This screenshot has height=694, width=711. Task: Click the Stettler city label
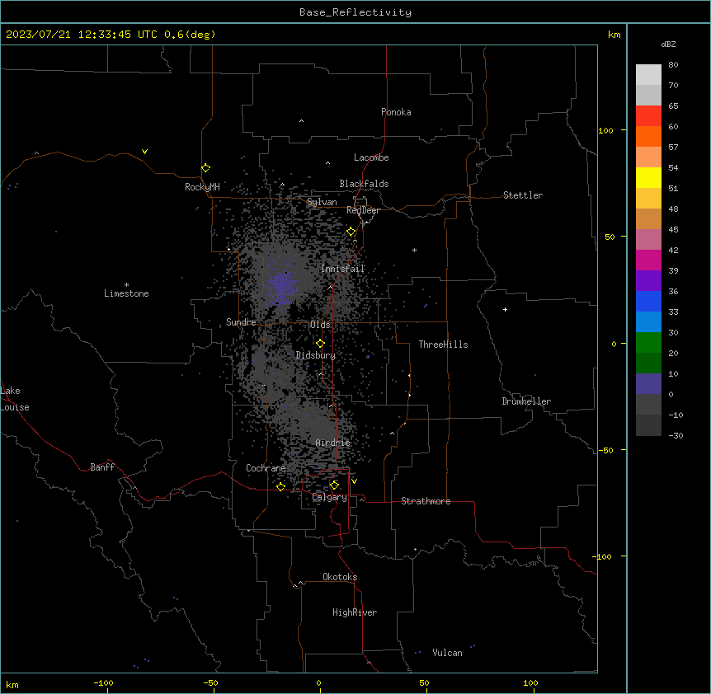point(523,195)
